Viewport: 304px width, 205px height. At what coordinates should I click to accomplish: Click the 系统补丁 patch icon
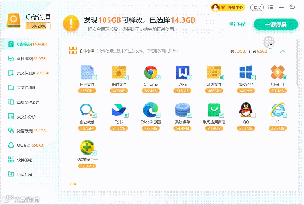point(278,72)
